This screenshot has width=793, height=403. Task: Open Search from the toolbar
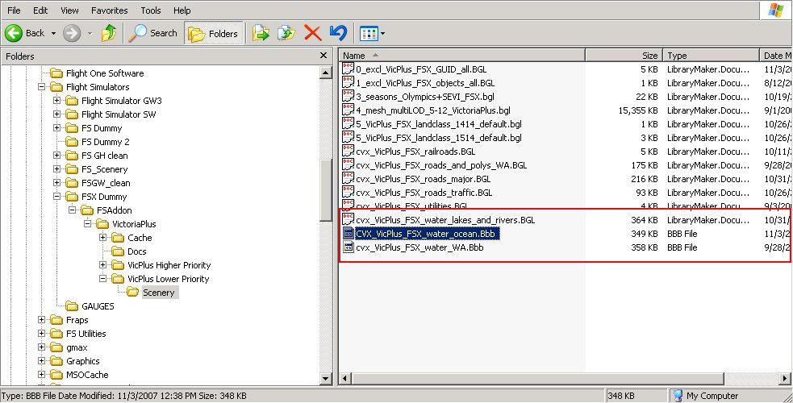(x=153, y=33)
